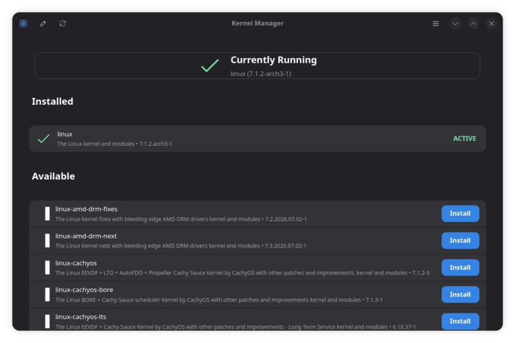
Task: Click the Kernel Manager app icon
Action: [x=23, y=24]
